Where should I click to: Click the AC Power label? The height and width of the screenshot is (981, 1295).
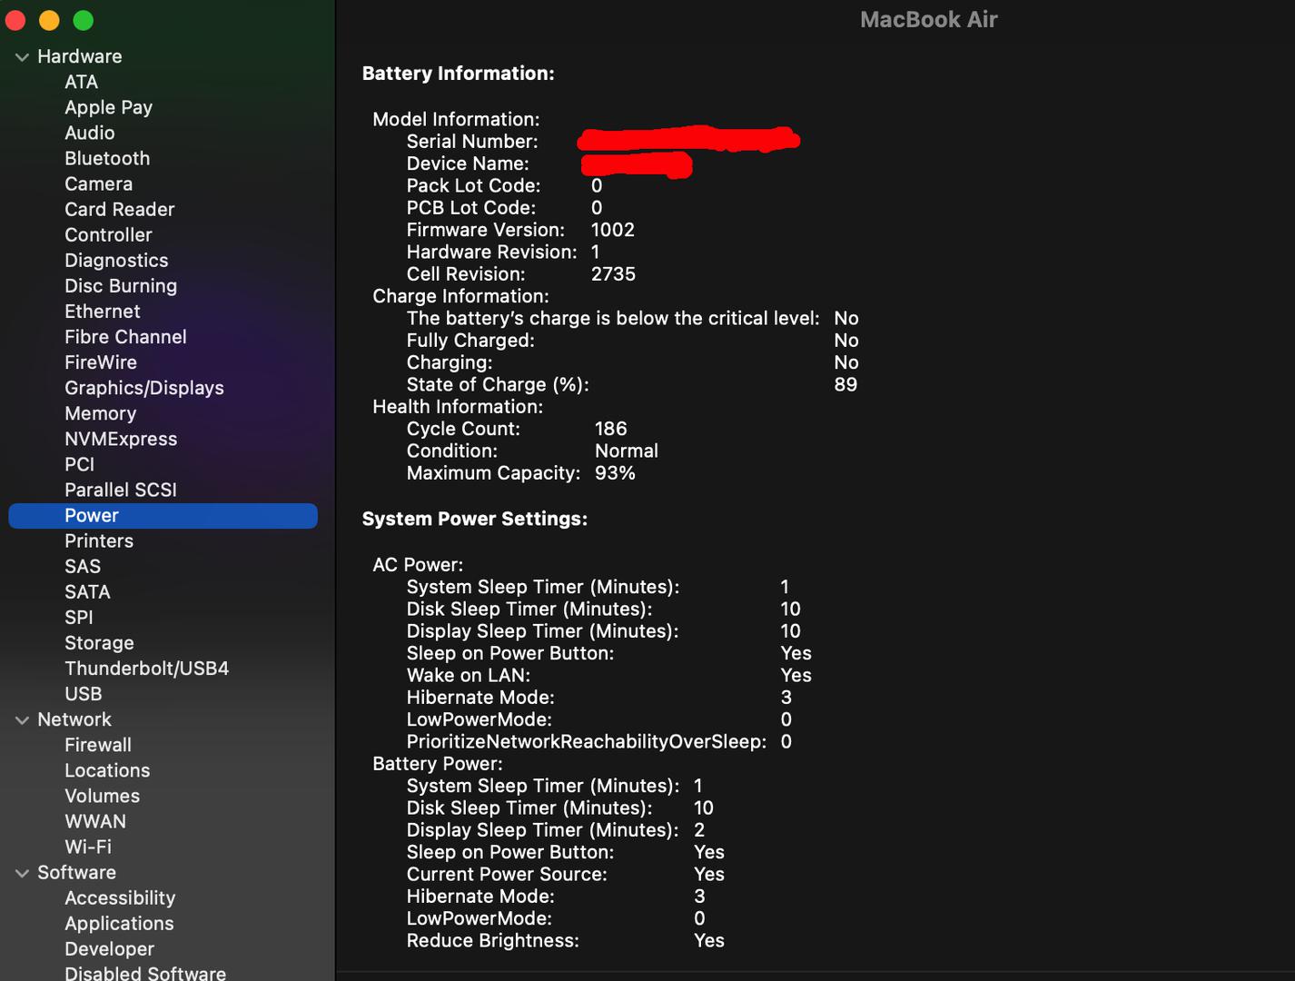click(x=418, y=565)
